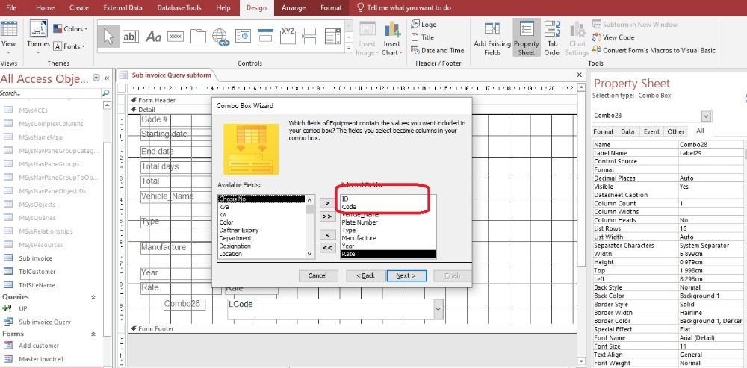Click Tell me what you want to do
Image resolution: width=747 pixels, height=368 pixels.
pyautogui.click(x=403, y=7)
